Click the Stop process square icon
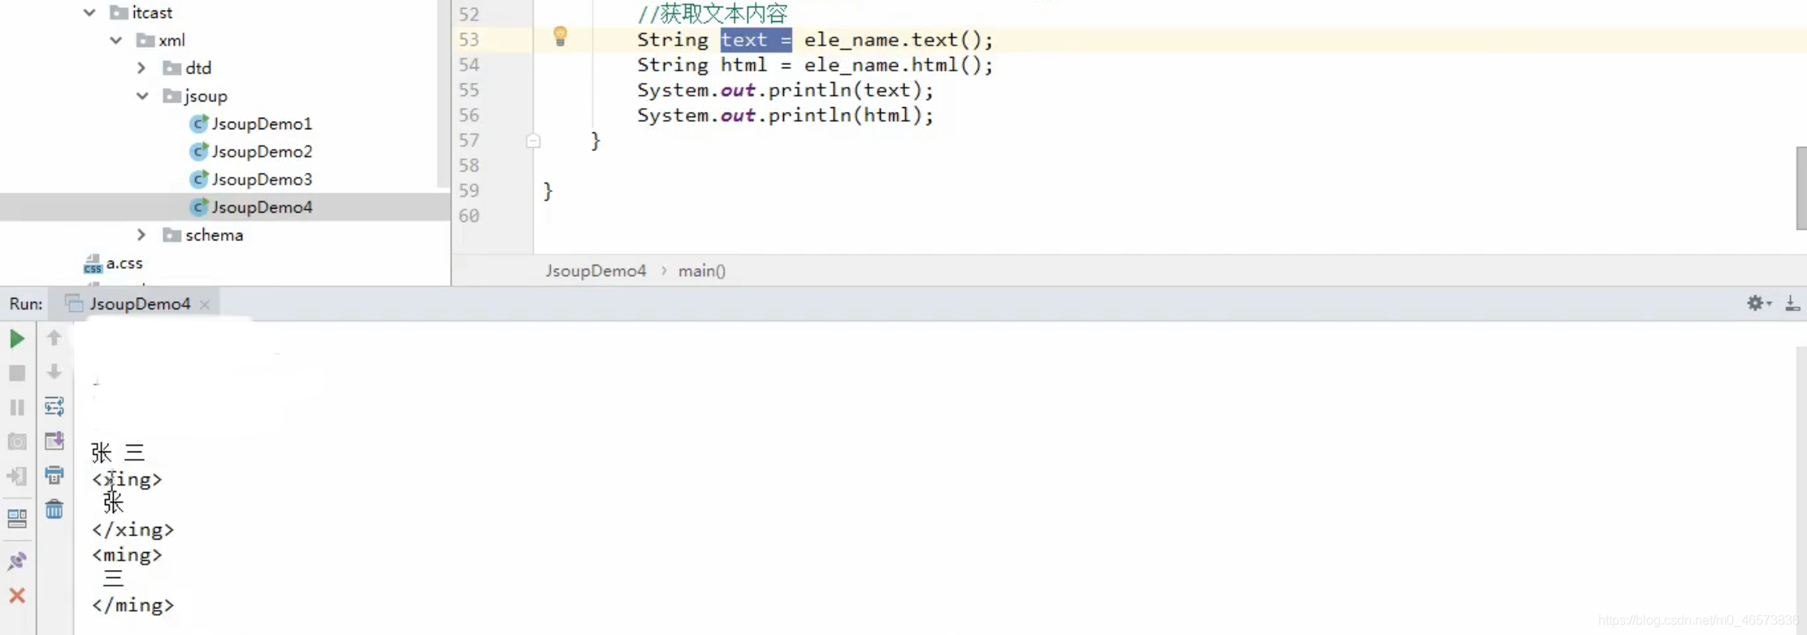 click(x=17, y=373)
